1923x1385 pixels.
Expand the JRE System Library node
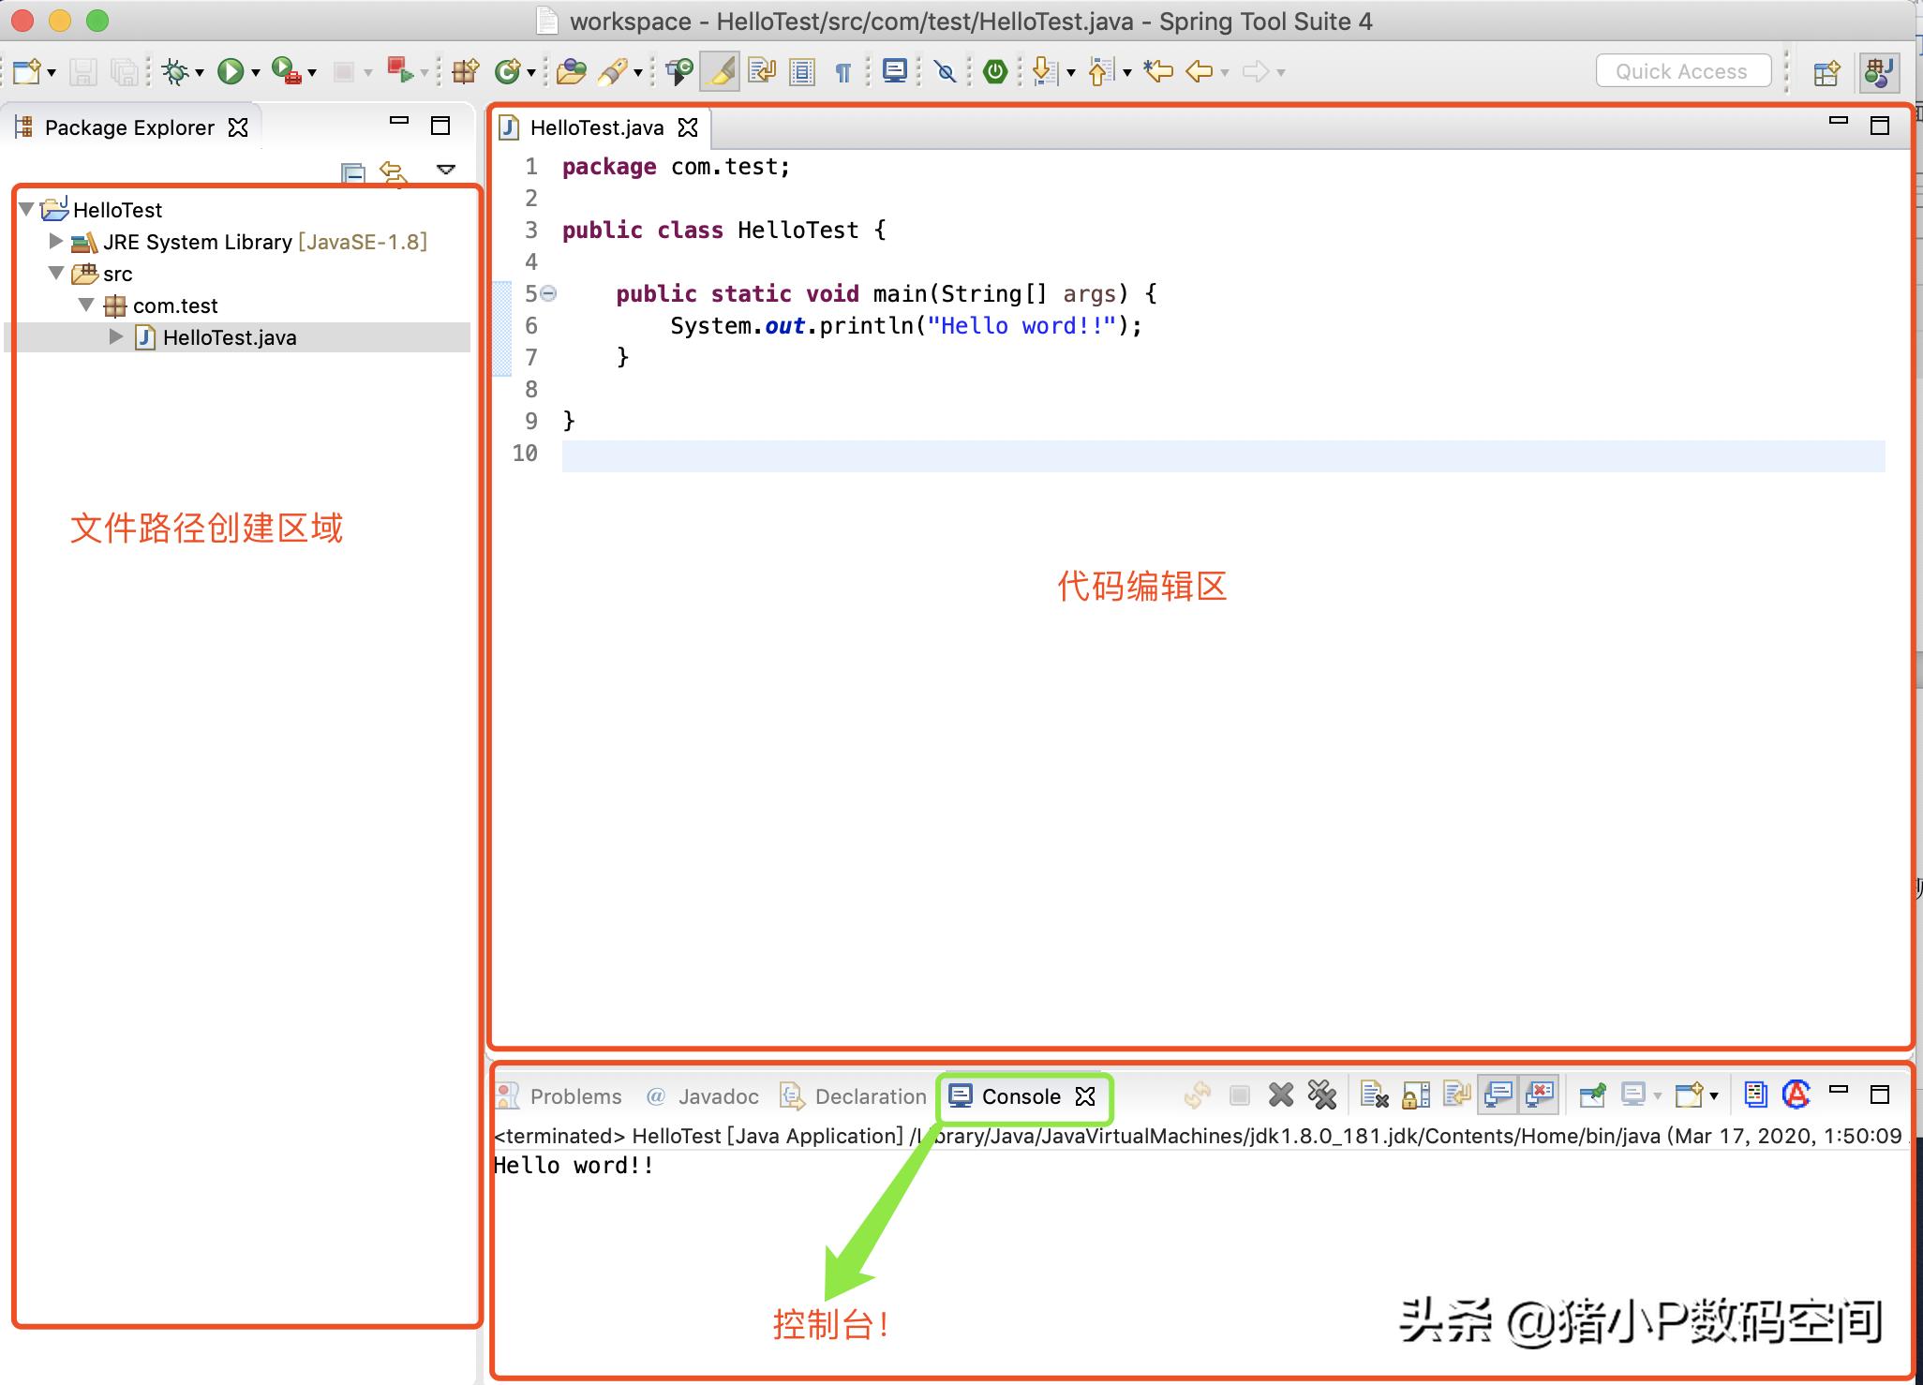tap(56, 242)
